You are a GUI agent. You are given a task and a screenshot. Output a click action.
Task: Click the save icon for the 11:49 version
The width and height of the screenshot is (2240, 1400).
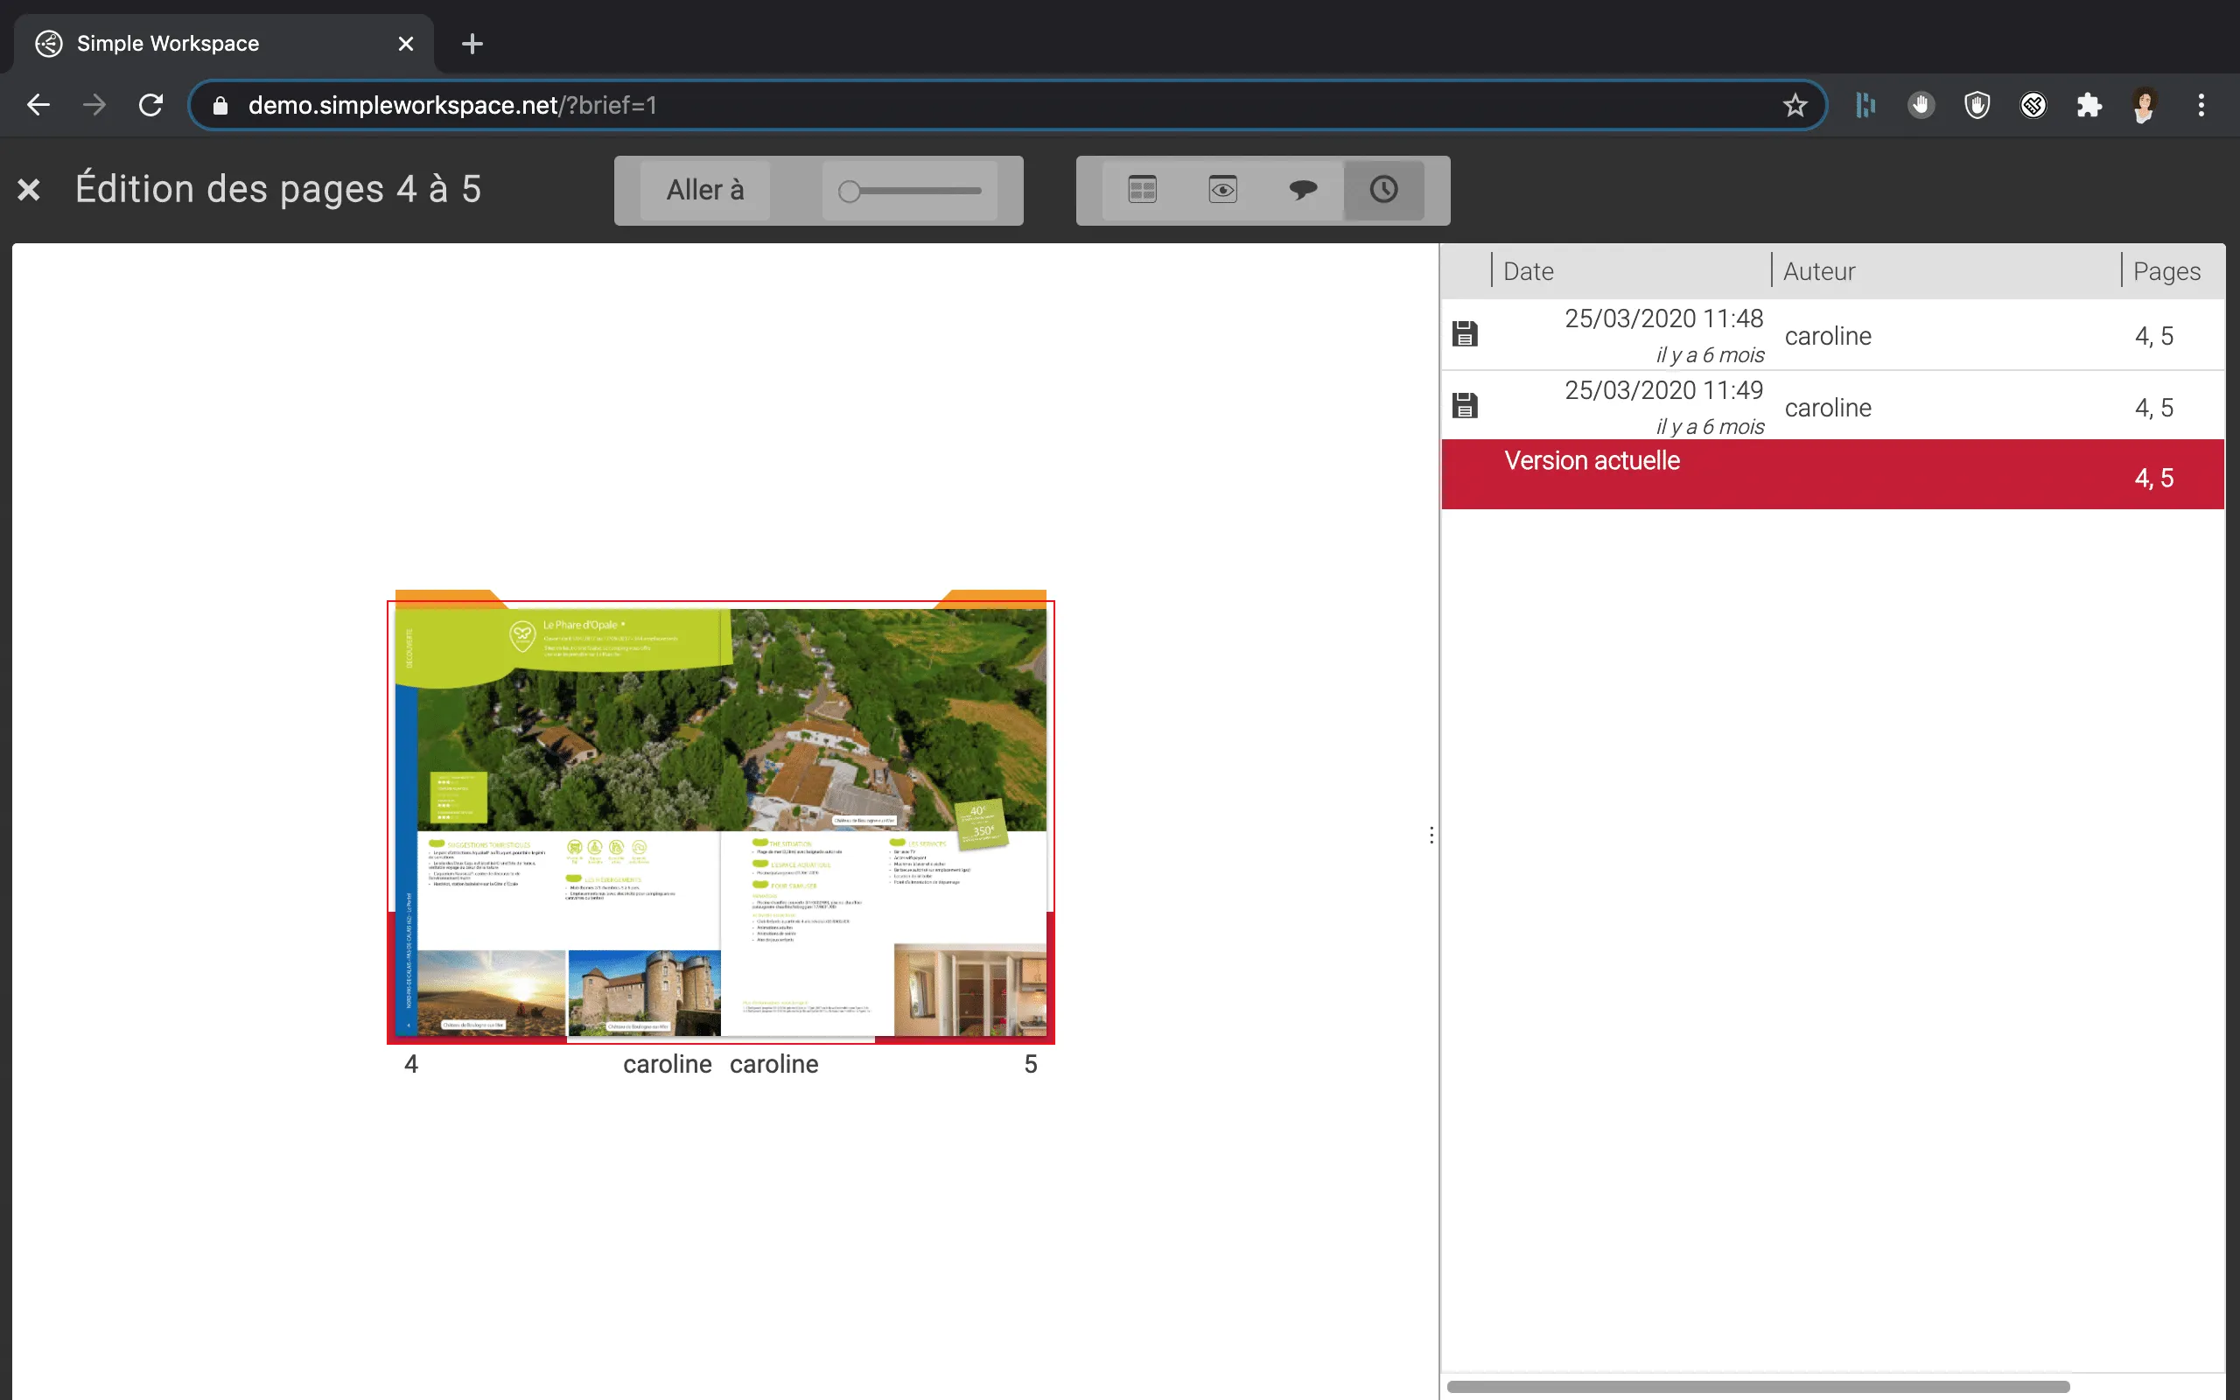click(1466, 405)
